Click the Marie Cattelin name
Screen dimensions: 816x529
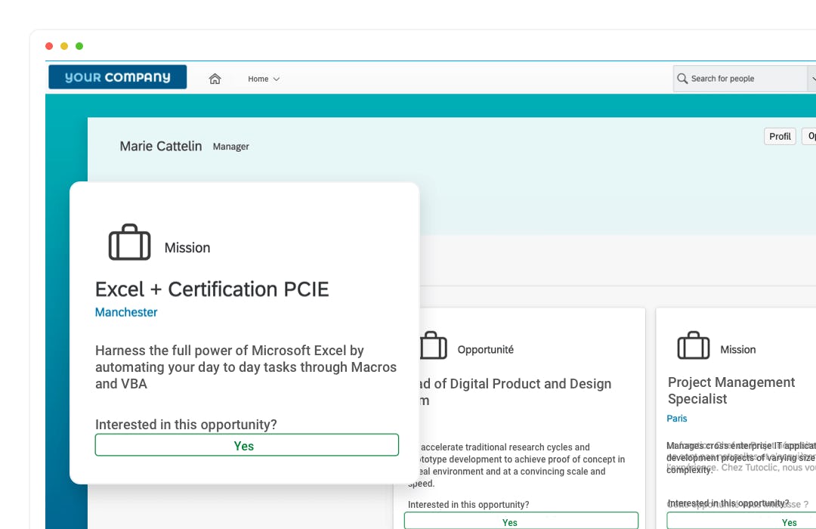click(x=161, y=147)
